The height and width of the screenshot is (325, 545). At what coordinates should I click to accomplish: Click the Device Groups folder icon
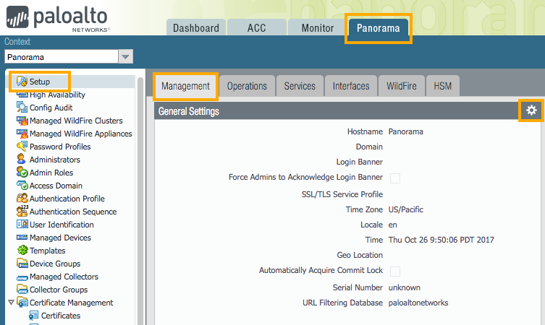tap(22, 264)
